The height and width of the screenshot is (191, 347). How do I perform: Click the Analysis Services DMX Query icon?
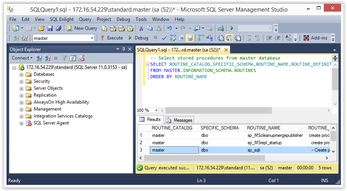[x=122, y=28]
